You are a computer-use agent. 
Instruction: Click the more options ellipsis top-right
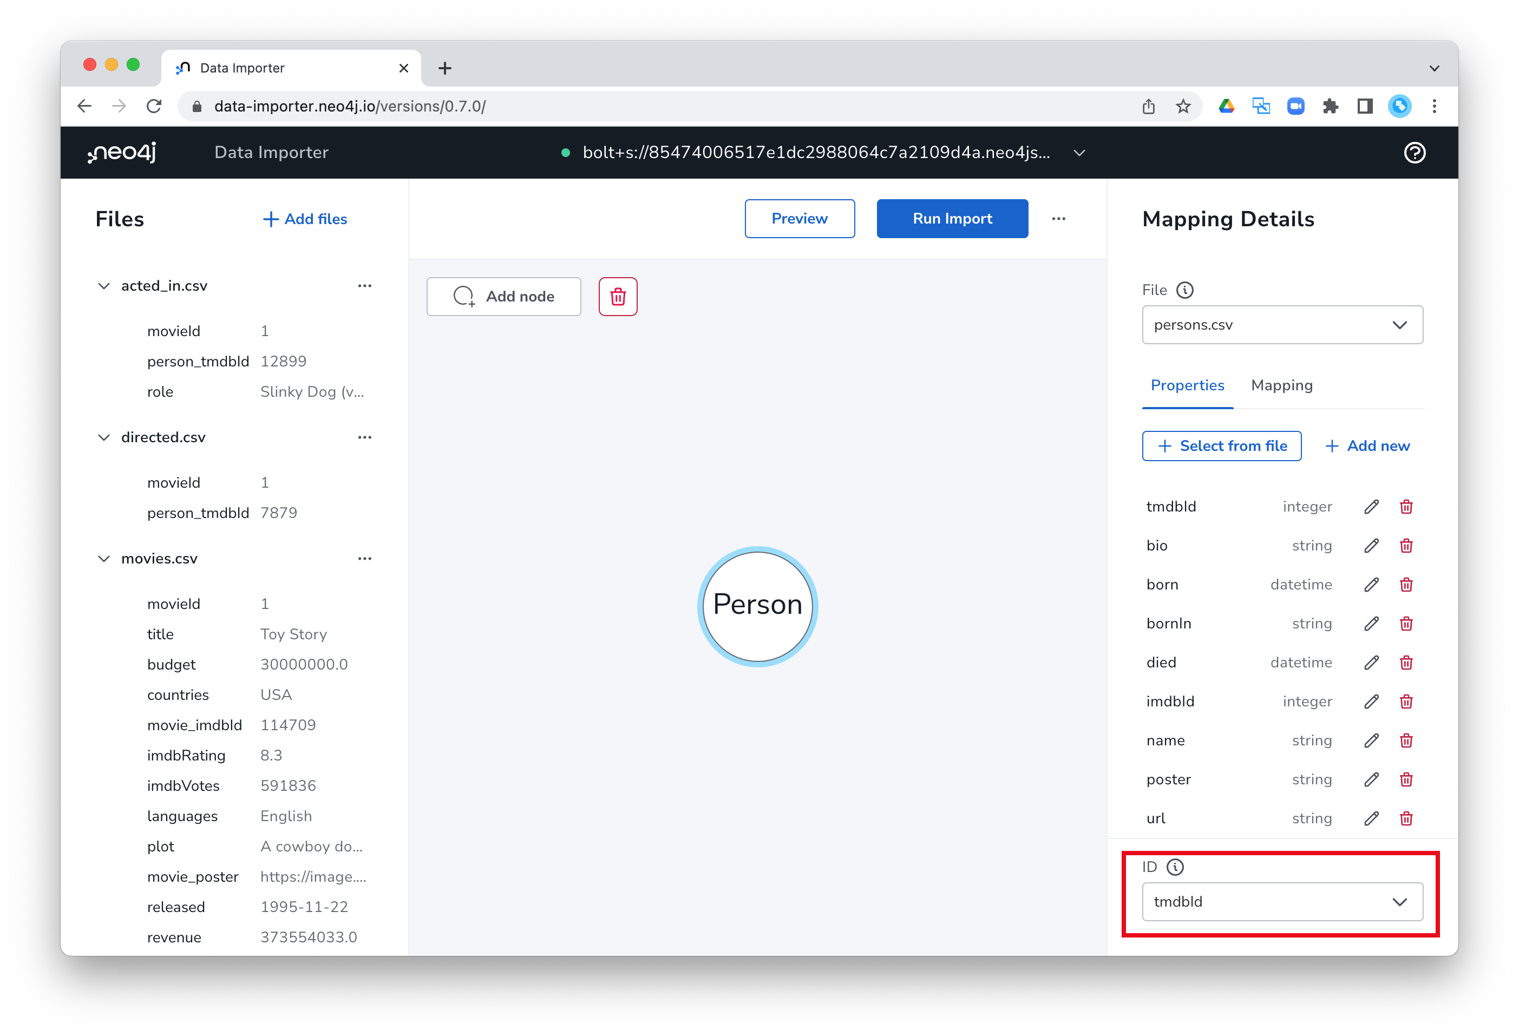coord(1058,218)
